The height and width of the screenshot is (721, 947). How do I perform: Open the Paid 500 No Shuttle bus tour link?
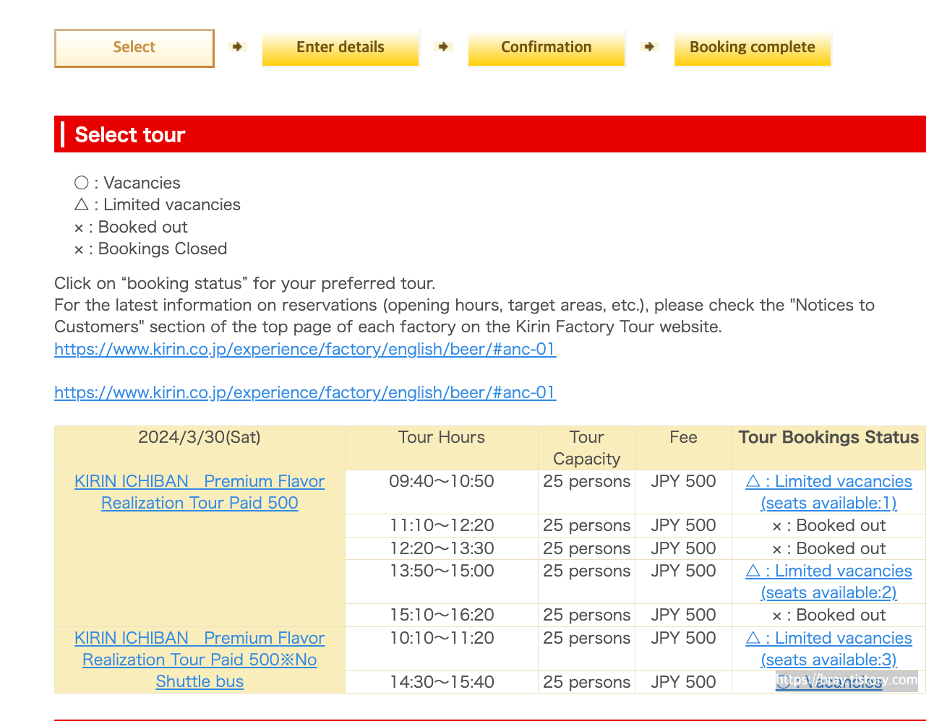[x=200, y=660]
